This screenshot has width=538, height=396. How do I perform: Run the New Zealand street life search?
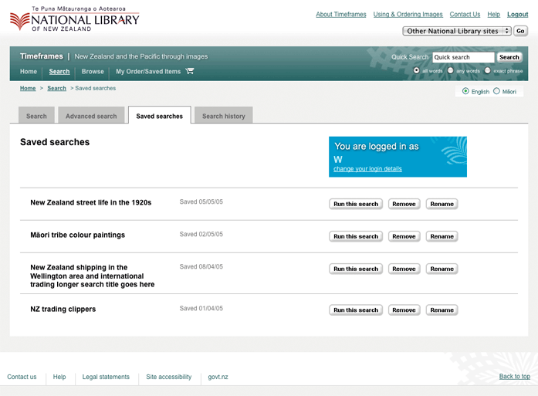coord(355,204)
